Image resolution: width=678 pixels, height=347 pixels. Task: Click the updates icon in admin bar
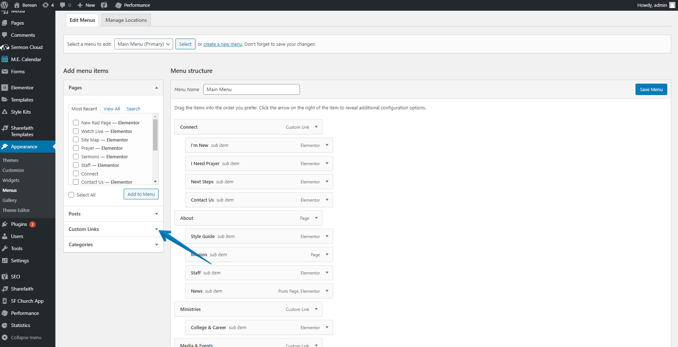coord(46,5)
